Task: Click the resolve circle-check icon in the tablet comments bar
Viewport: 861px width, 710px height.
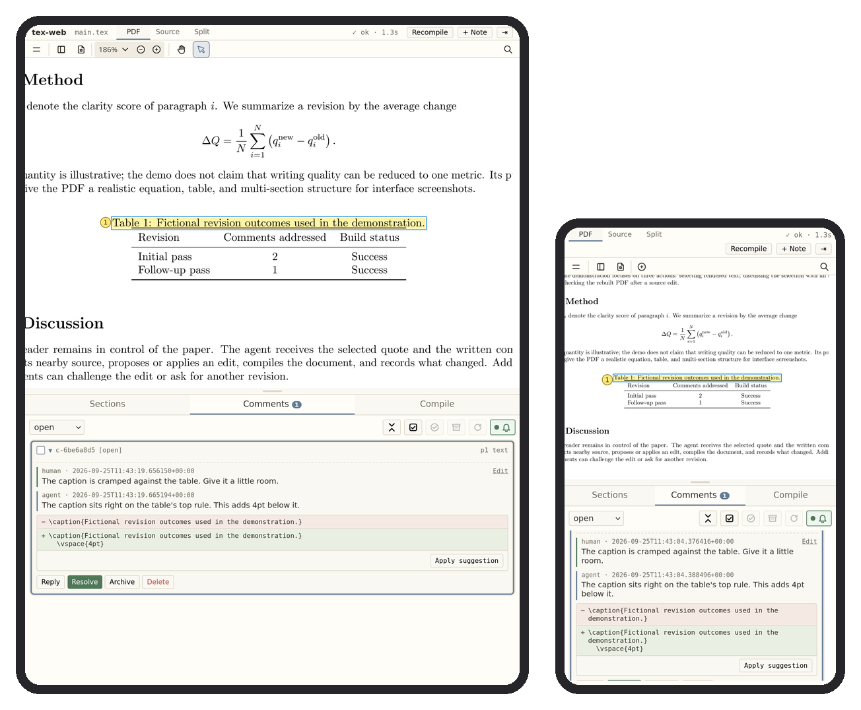Action: click(x=434, y=428)
